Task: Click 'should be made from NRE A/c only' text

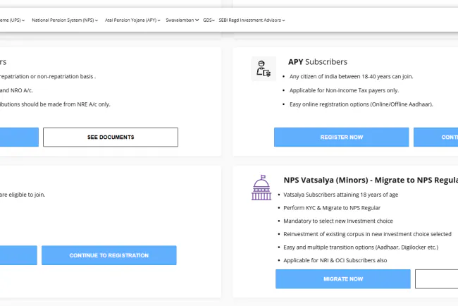Action: click(x=55, y=104)
